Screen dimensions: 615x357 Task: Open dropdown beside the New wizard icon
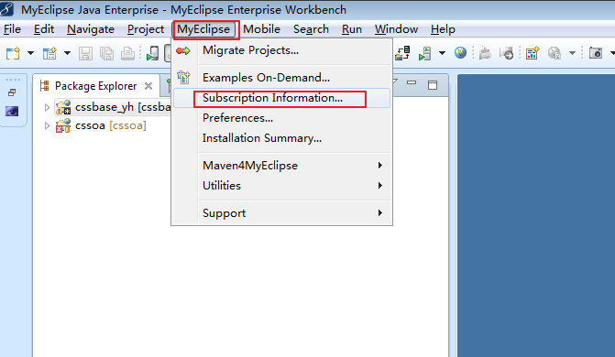67,53
